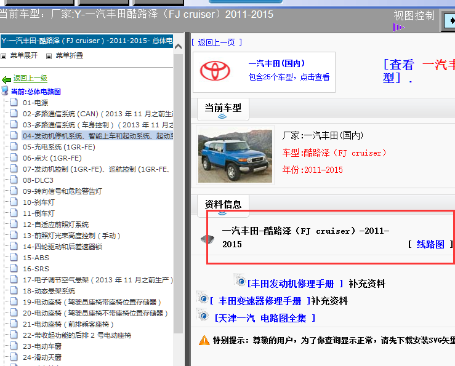Select 22-带收起功能的后排 2 号电动座椅
The height and width of the screenshot is (366, 455).
coord(77,335)
